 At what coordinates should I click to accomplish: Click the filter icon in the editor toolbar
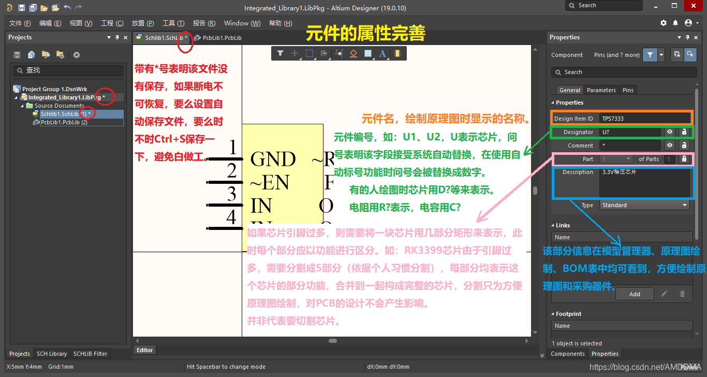click(x=280, y=53)
